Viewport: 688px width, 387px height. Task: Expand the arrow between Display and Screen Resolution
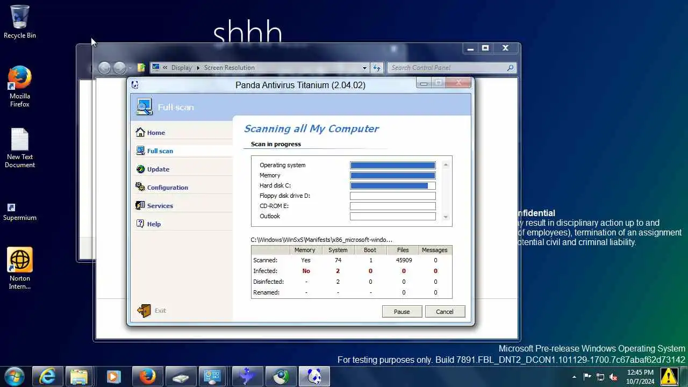tap(198, 68)
